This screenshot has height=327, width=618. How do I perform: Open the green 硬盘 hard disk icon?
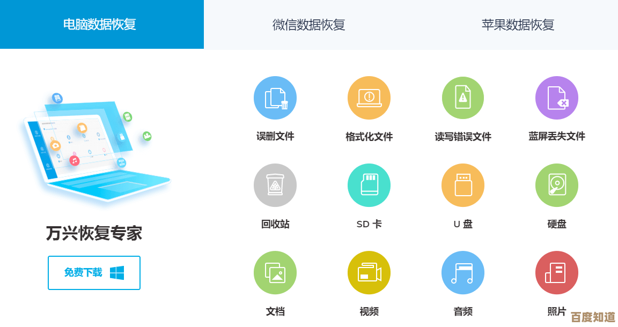pos(557,185)
